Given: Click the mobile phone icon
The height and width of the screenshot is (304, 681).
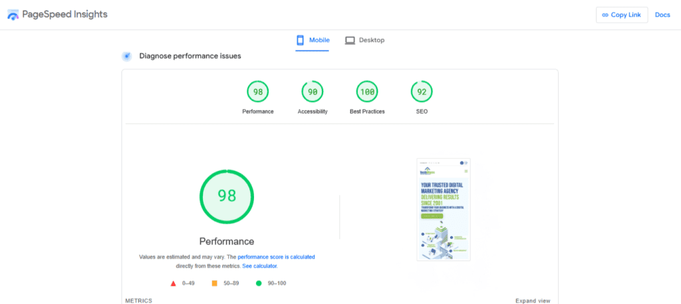Looking at the screenshot, I should [301, 40].
